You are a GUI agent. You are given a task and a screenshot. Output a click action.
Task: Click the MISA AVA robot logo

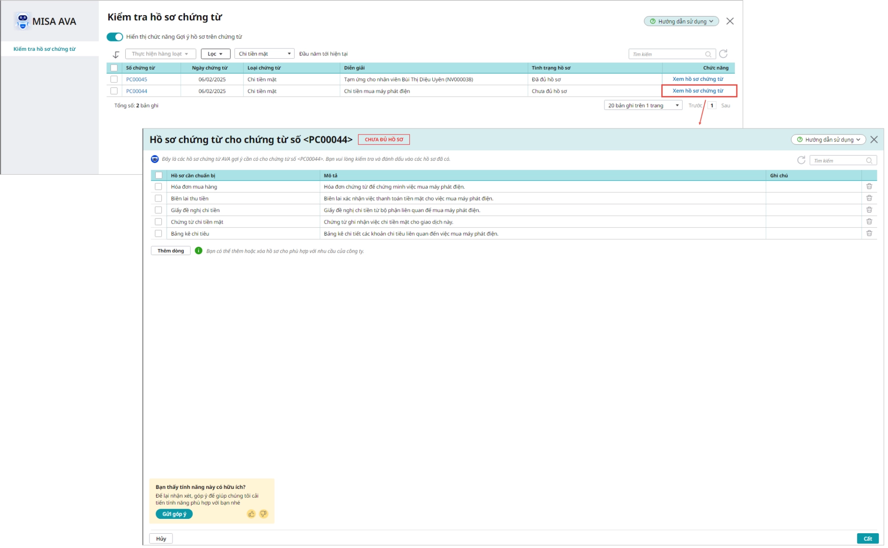click(x=22, y=21)
